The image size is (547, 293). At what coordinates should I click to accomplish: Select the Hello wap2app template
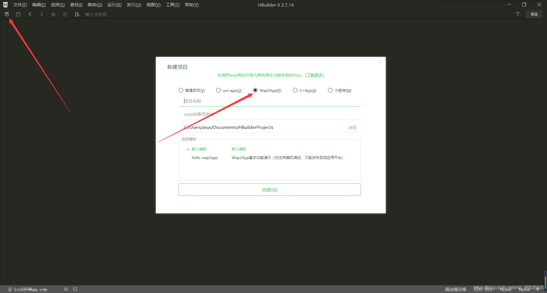(x=205, y=158)
